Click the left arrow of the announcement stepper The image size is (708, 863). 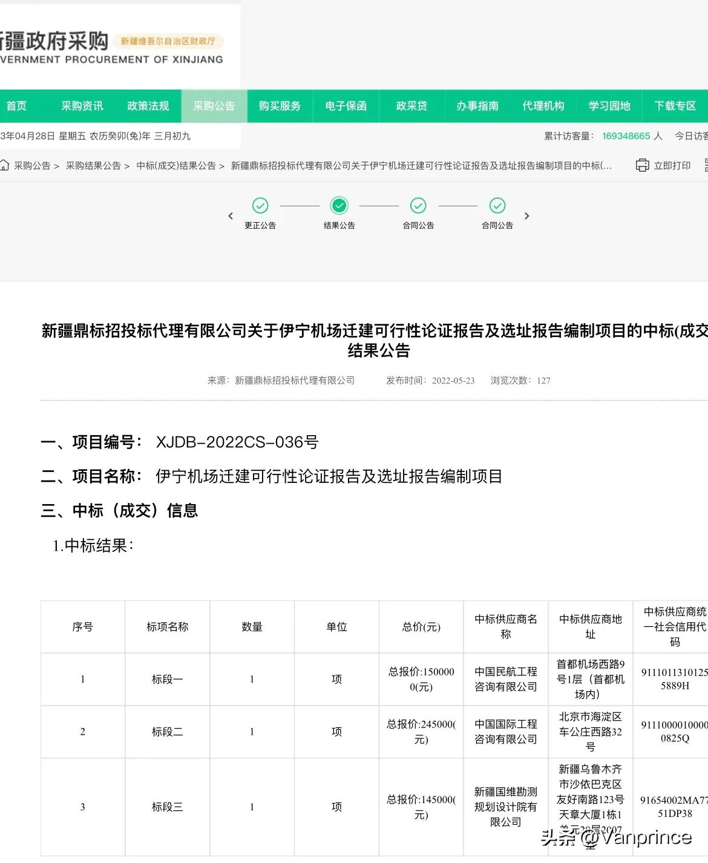coord(231,215)
